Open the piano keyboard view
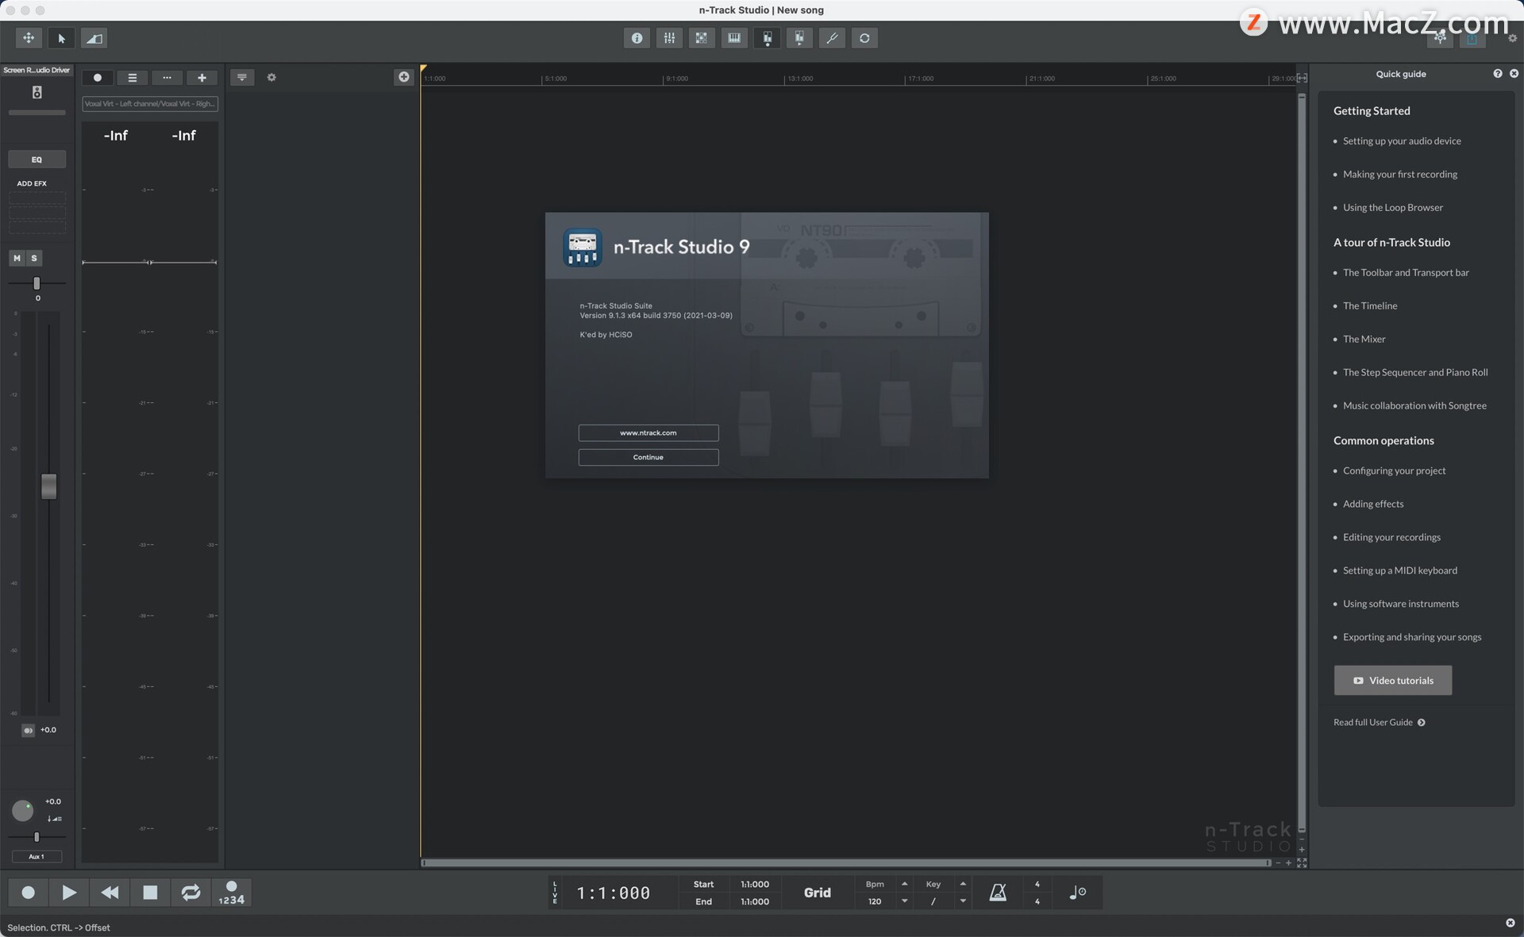This screenshot has height=937, width=1524. [x=734, y=38]
